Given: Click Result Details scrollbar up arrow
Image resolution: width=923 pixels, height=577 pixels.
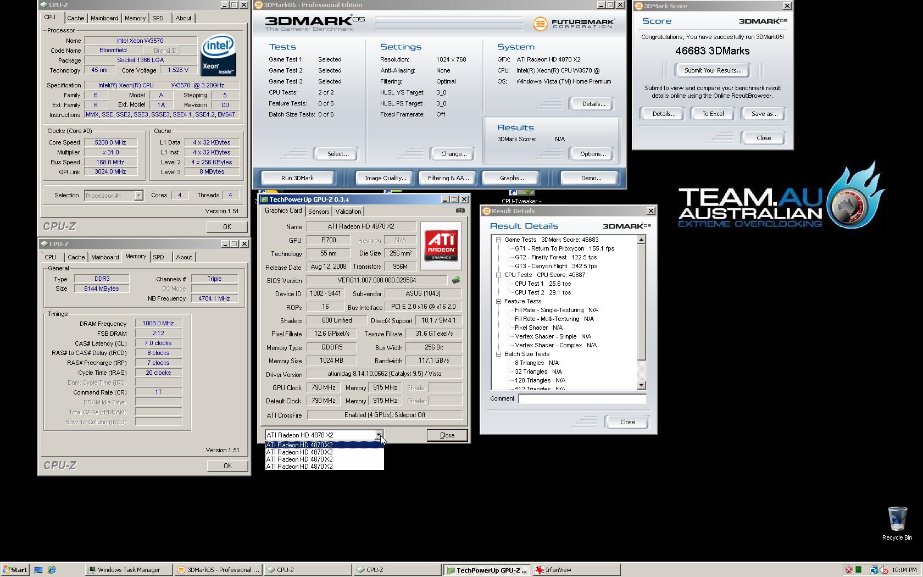Looking at the screenshot, I should pos(641,240).
